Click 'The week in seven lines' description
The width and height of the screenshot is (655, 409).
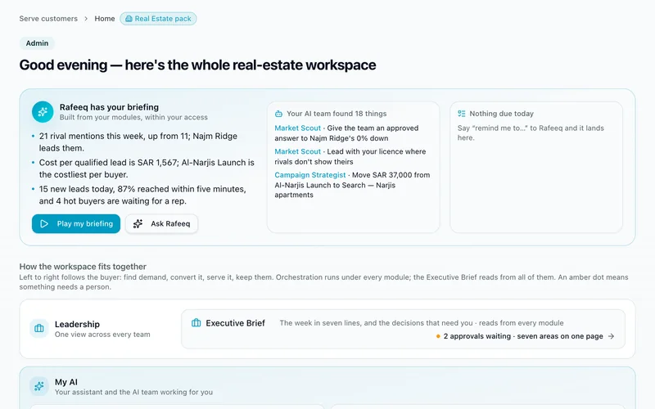(x=422, y=323)
